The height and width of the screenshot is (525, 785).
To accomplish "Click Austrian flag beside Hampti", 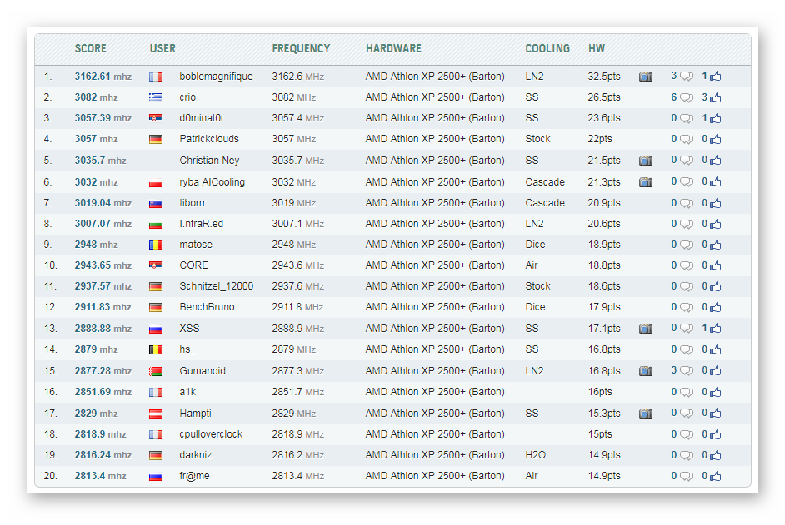I will tap(156, 414).
